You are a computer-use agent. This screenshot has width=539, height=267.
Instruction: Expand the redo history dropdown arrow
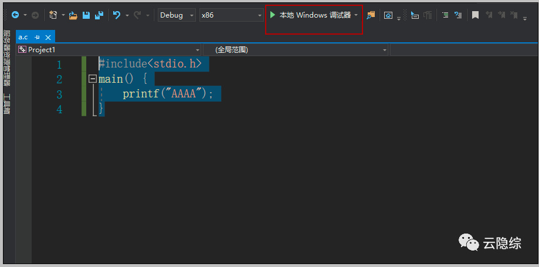(148, 15)
